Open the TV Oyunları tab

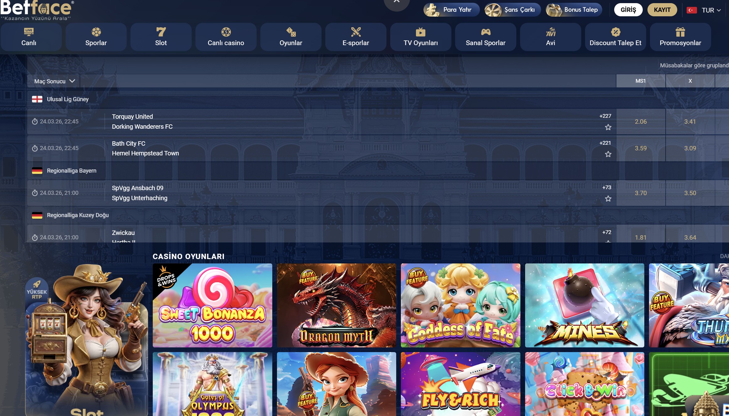420,37
